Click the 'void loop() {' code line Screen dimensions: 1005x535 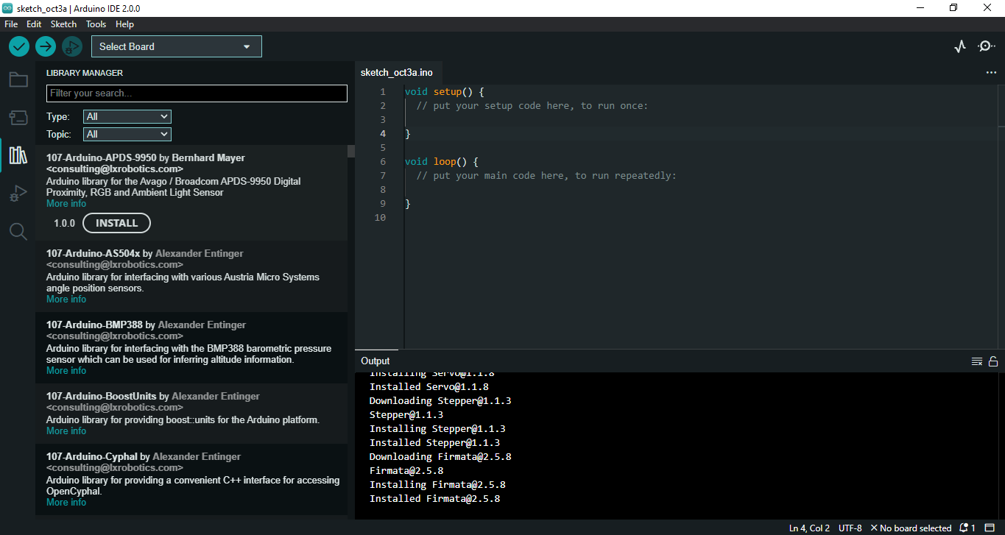[x=441, y=161]
